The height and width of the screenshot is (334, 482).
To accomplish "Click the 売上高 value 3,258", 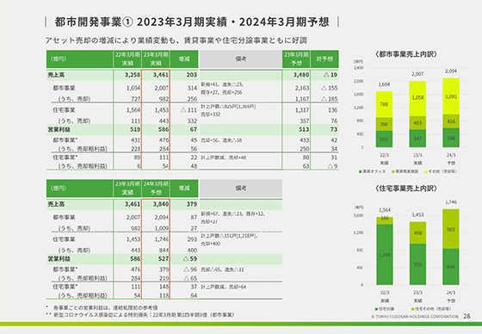I will tap(133, 75).
